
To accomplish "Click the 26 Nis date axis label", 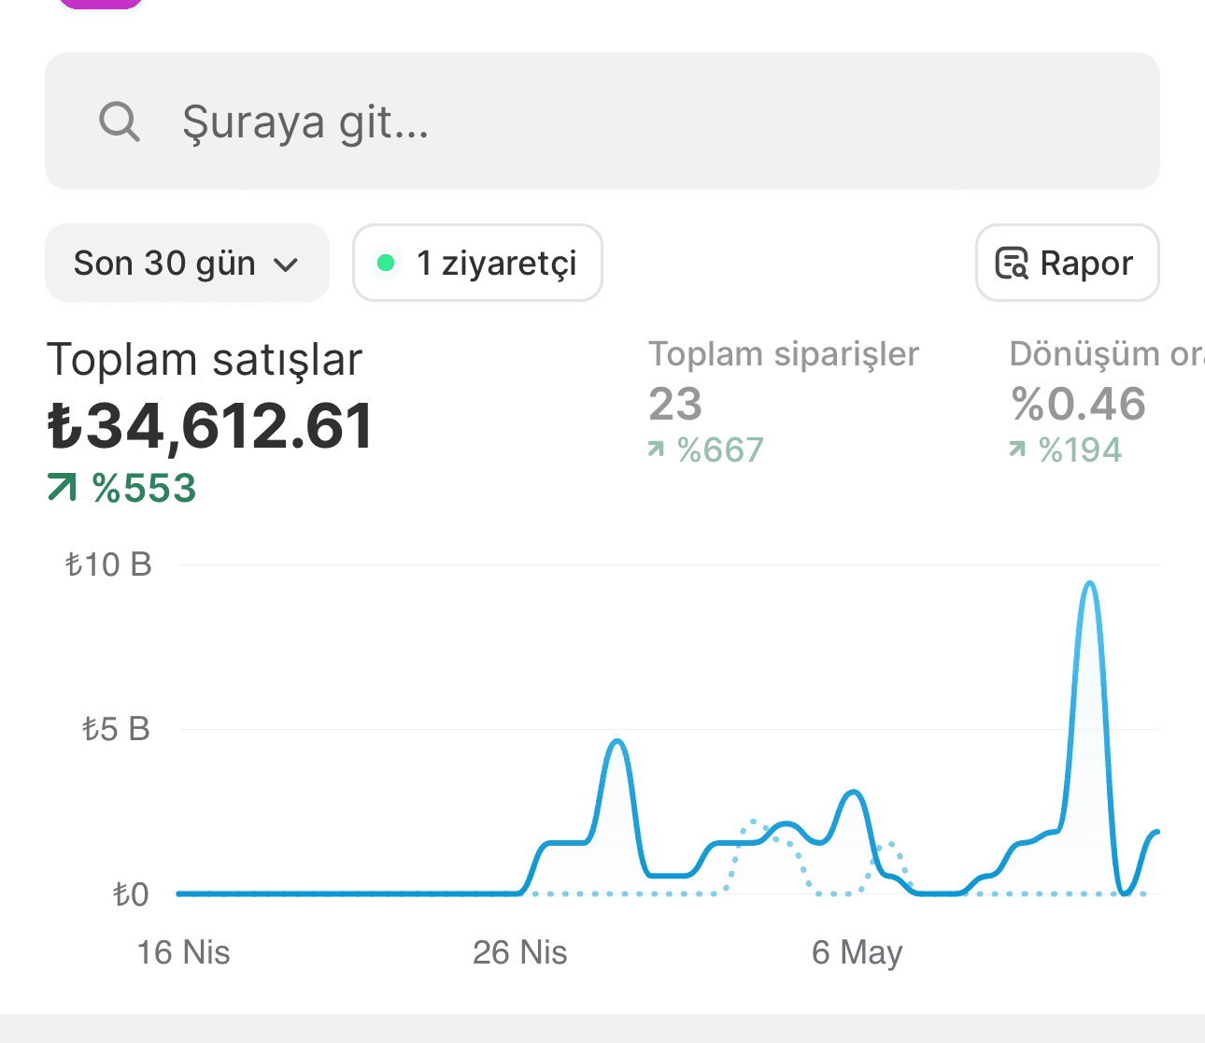I will tap(520, 952).
